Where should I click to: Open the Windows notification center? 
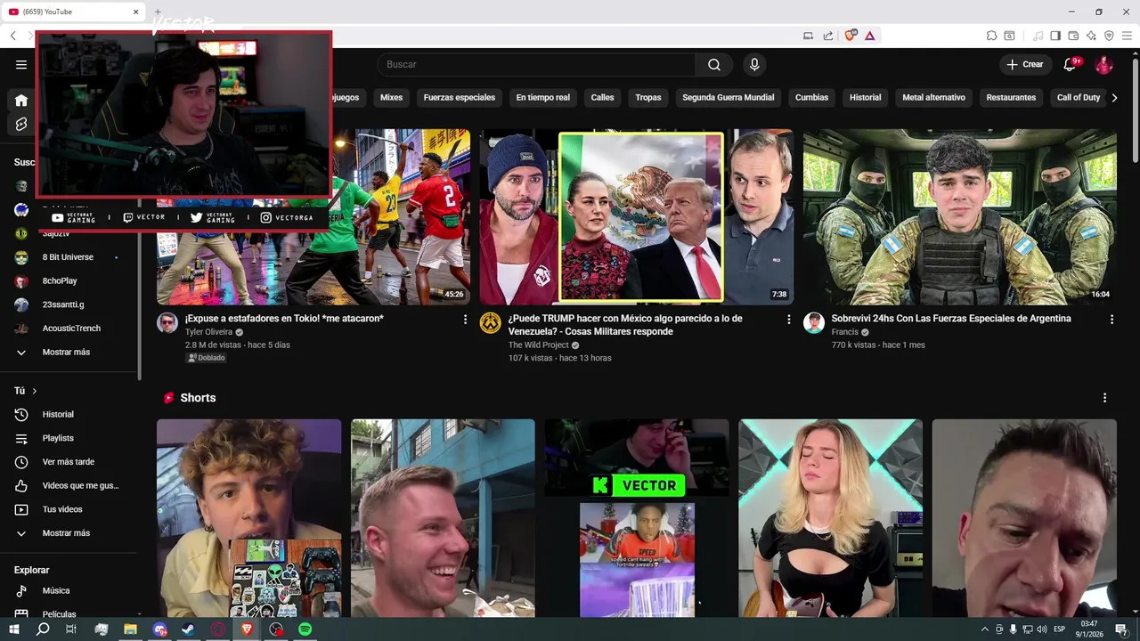[x=1121, y=629]
